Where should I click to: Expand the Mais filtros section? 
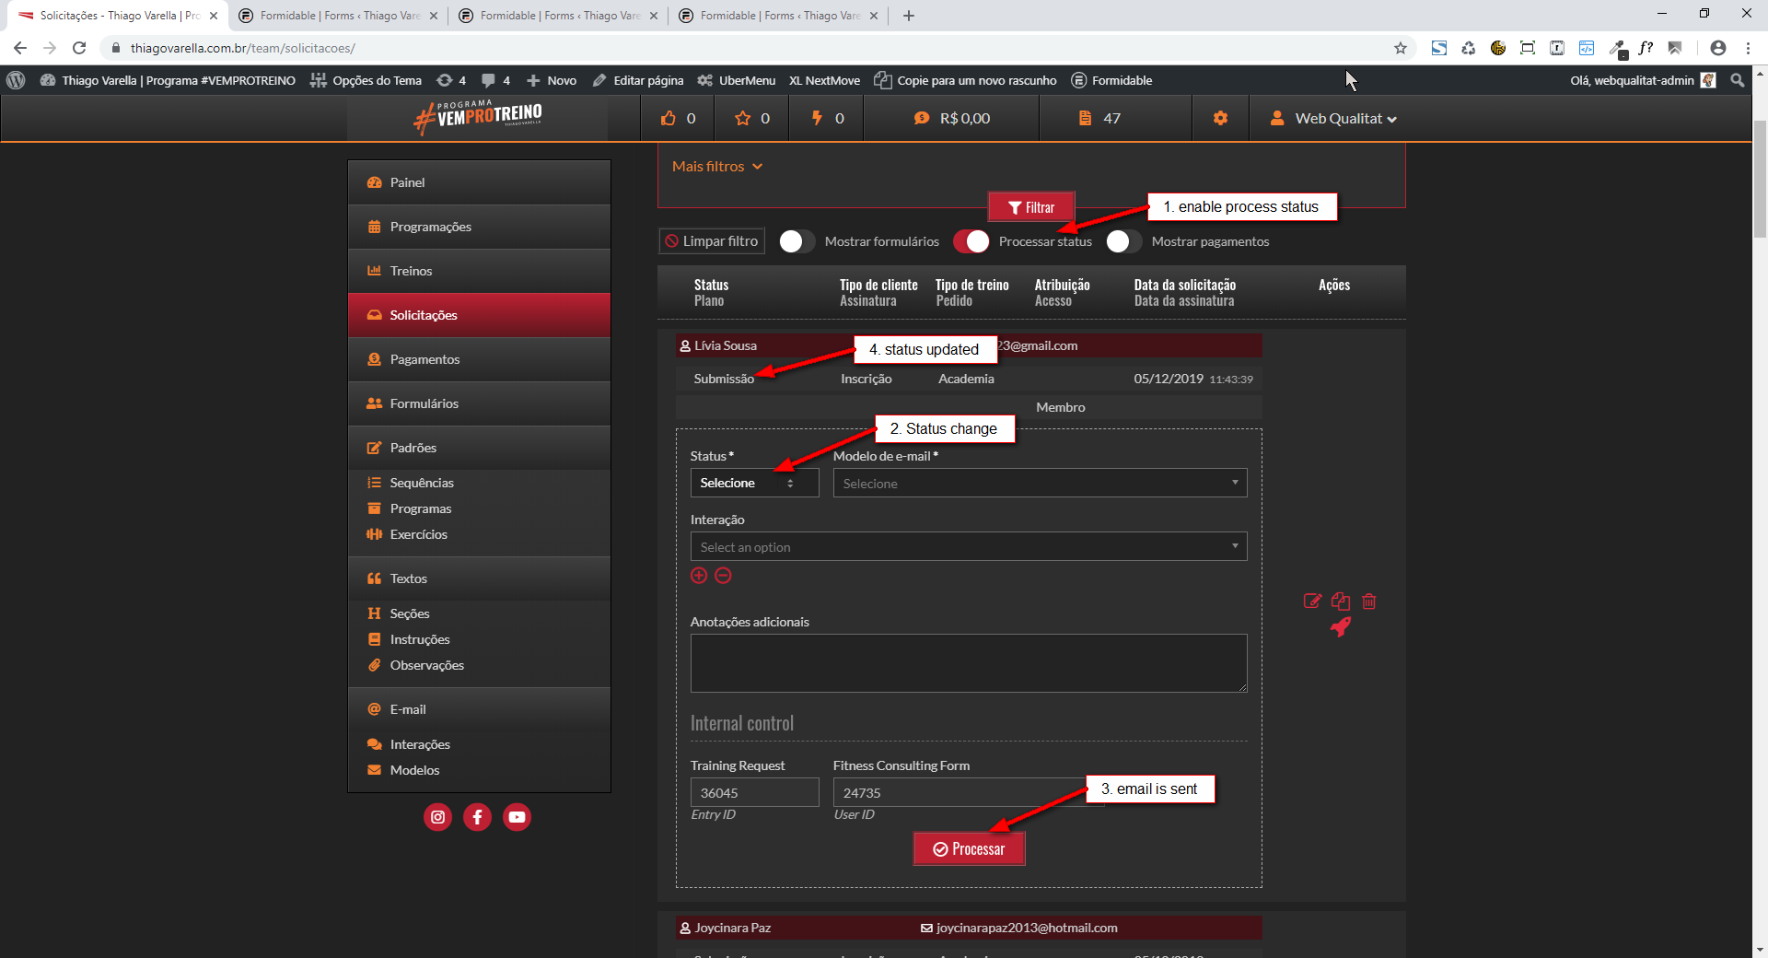(x=717, y=167)
